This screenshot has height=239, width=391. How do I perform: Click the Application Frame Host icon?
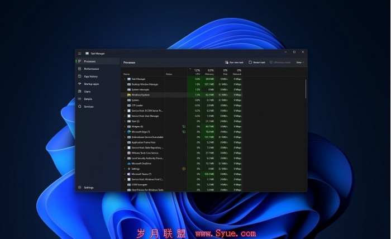point(129,142)
